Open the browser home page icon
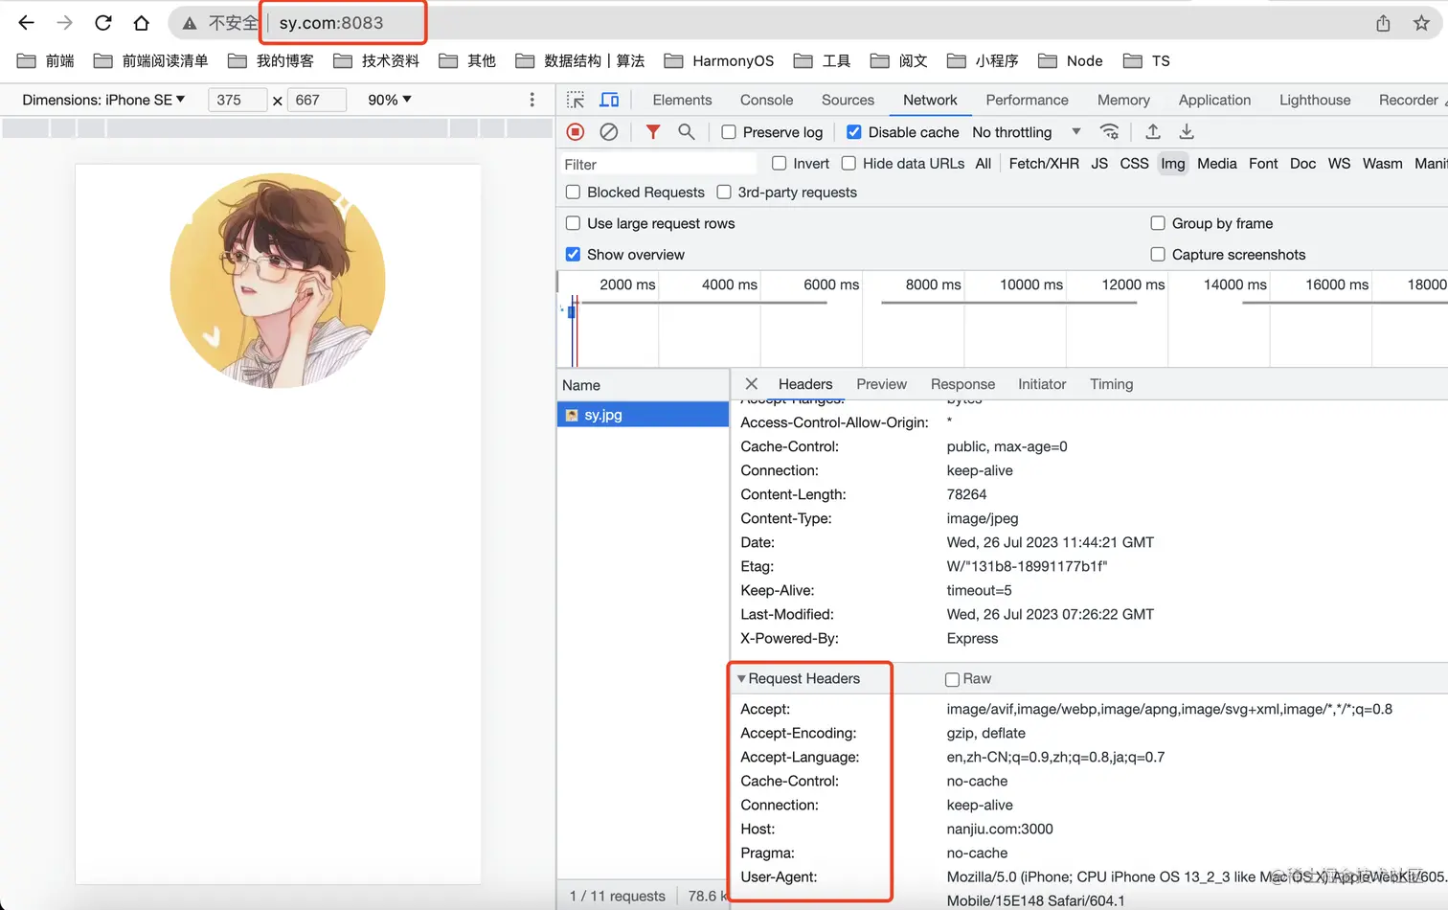Screen dimensions: 1448x910 click(x=141, y=23)
